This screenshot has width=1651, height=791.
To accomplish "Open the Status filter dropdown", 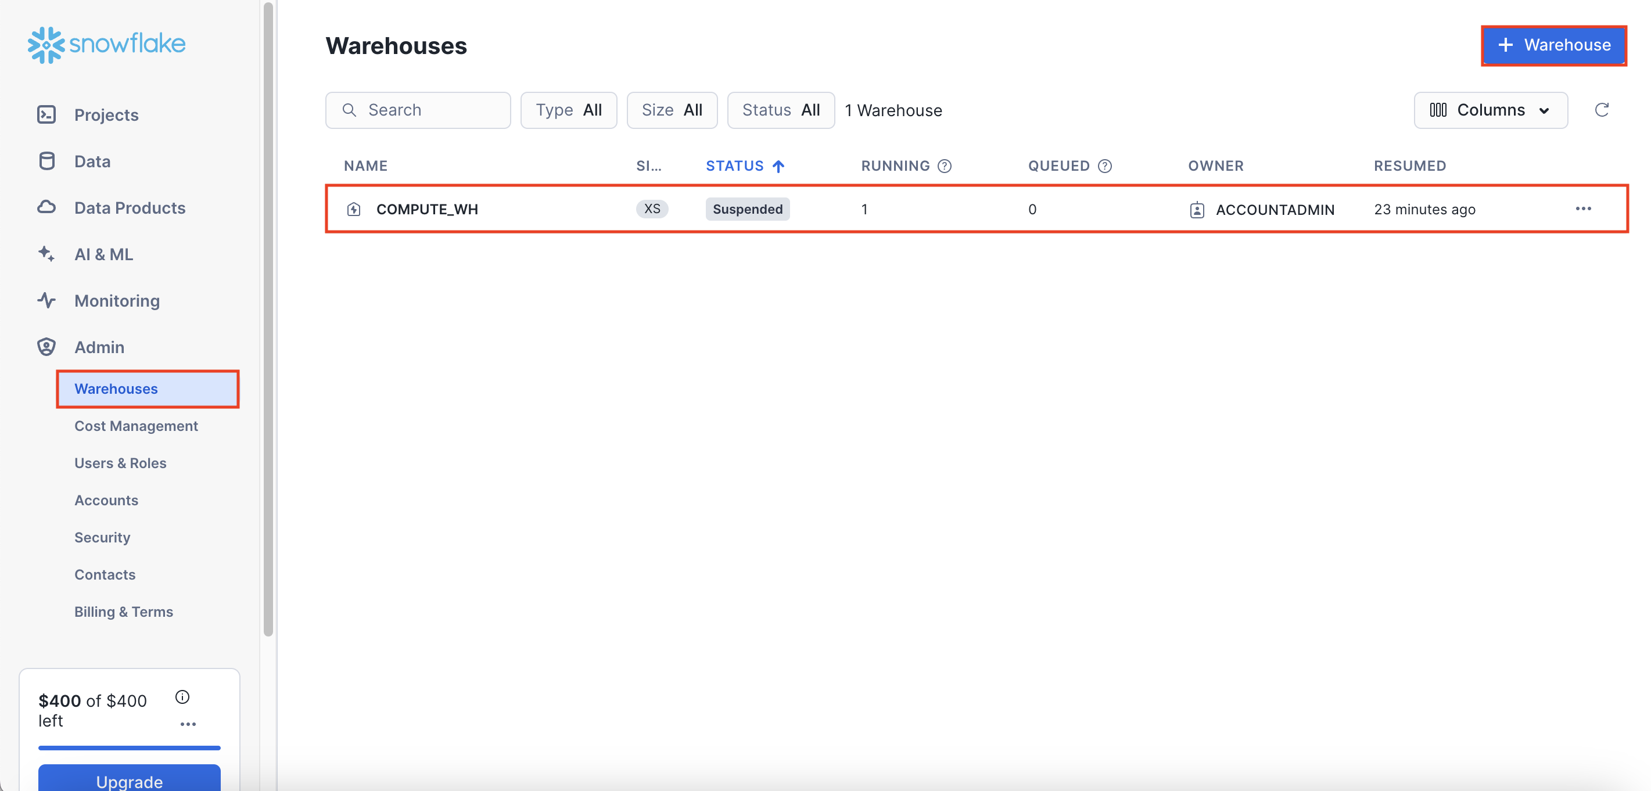I will (x=781, y=110).
